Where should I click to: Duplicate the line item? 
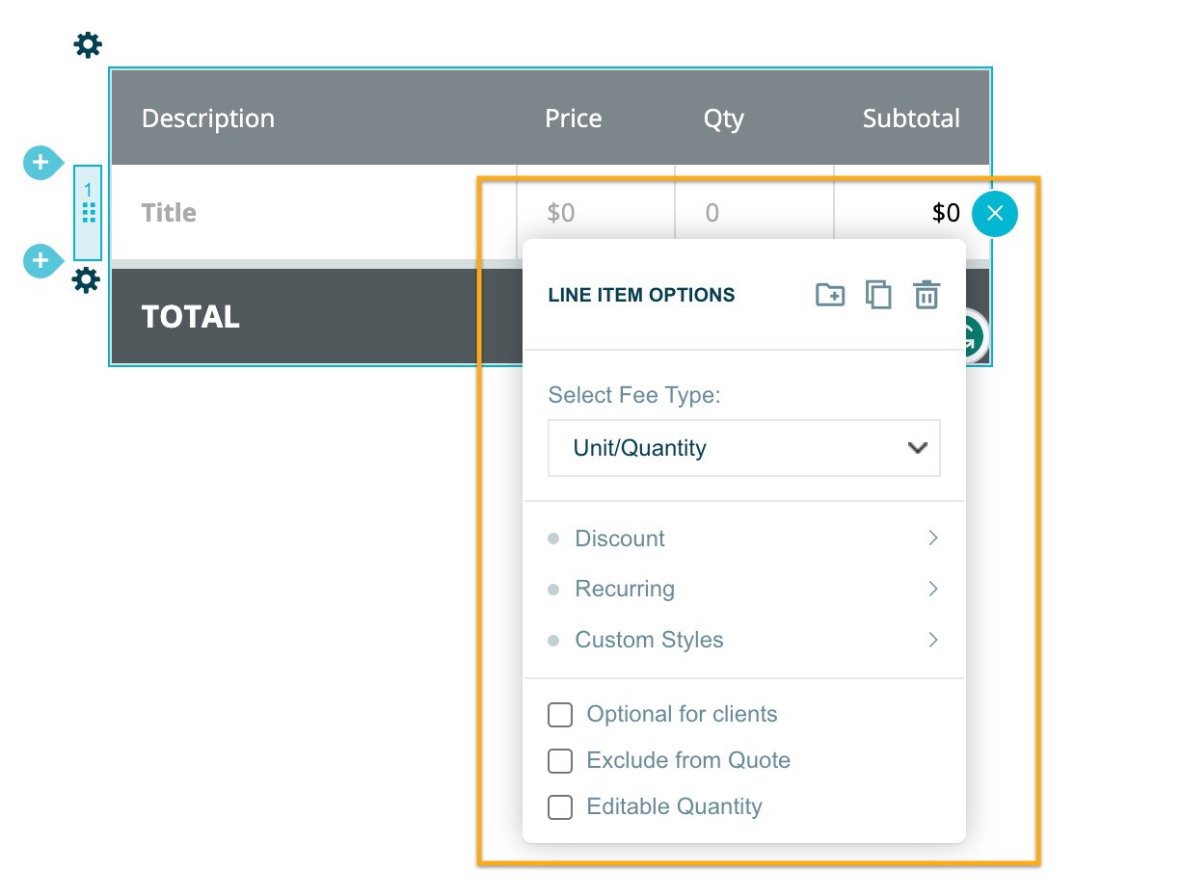pyautogui.click(x=878, y=295)
